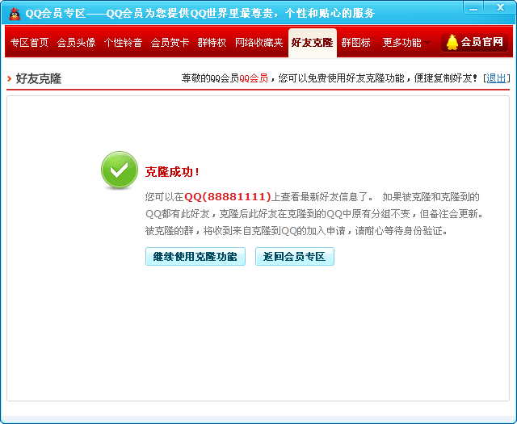Screen dimensions: 517x424
Task: Click the 退出 logout link
Action: pyautogui.click(x=496, y=78)
